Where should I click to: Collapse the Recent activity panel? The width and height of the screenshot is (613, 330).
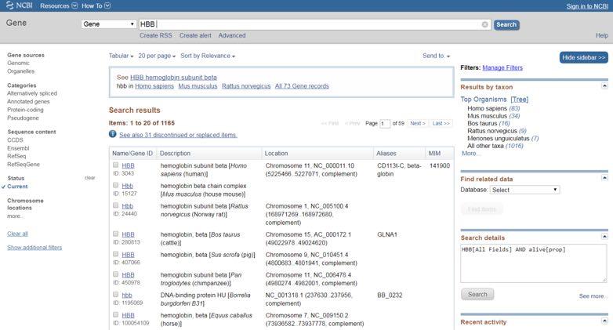(604, 321)
